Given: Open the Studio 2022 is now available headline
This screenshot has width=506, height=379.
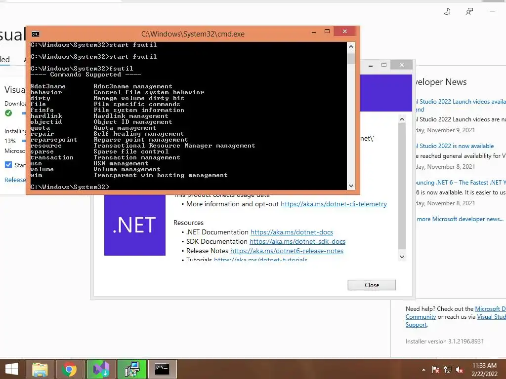Looking at the screenshot, I should [455, 146].
